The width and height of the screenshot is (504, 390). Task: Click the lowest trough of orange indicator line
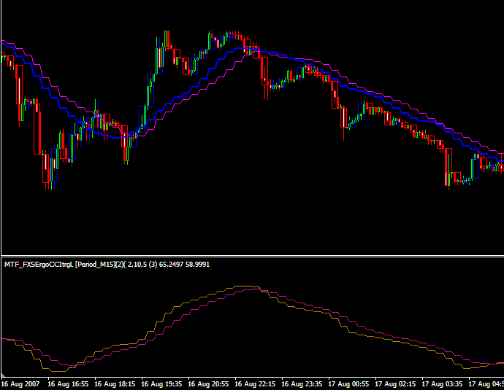point(58,371)
